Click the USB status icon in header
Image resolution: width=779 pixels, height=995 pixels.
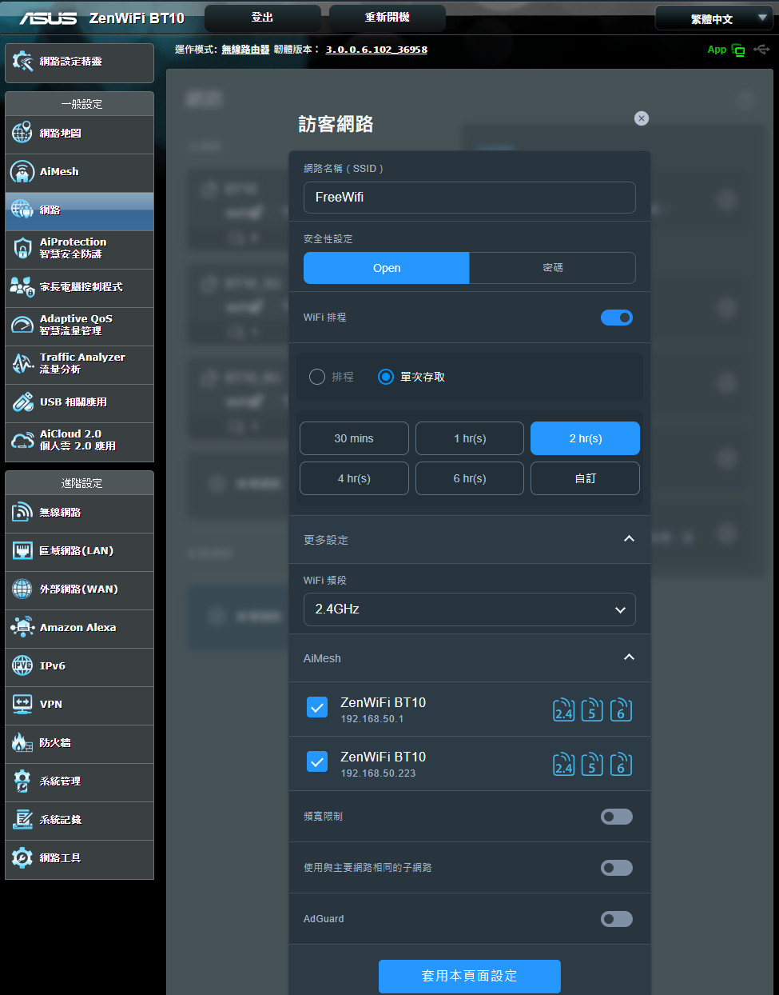pos(761,50)
